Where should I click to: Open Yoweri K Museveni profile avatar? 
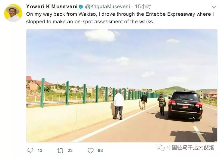[x=13, y=13]
